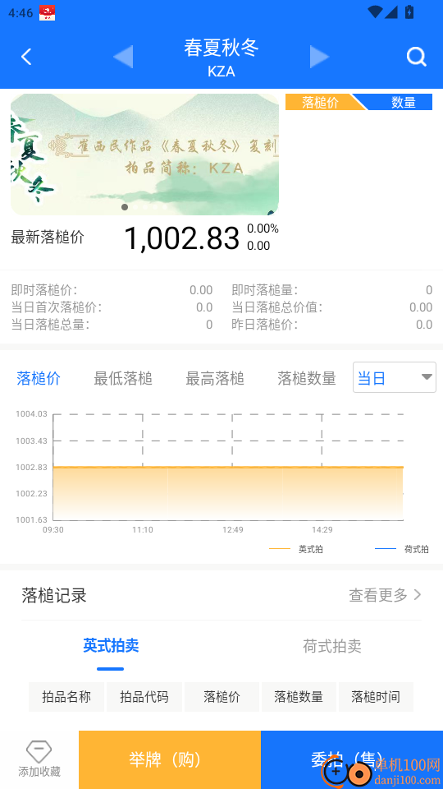The height and width of the screenshot is (789, 443).
Task: Switch to 英式拍卖 records tab
Action: click(111, 646)
